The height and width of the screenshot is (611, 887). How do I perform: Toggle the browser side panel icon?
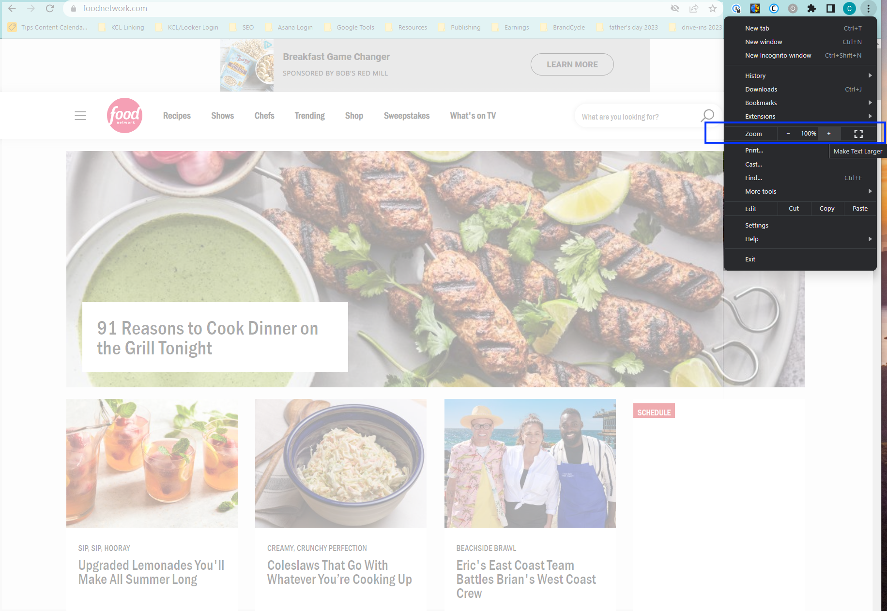pyautogui.click(x=830, y=8)
